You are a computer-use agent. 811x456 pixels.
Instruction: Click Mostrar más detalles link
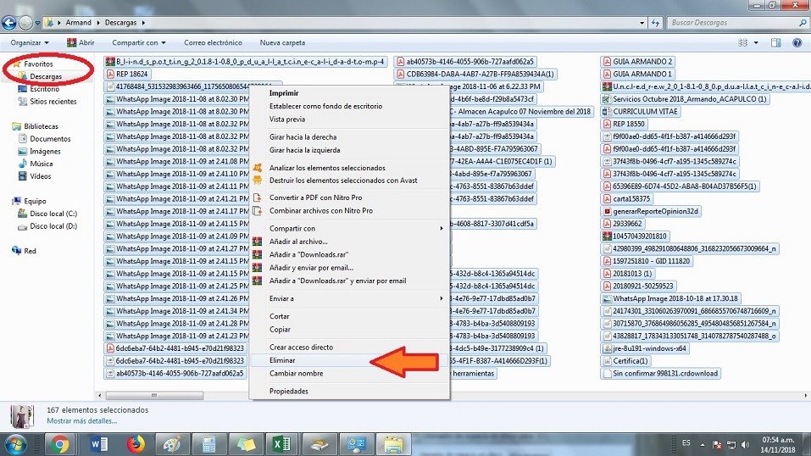81,420
